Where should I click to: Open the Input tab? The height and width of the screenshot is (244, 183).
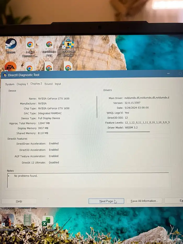(58, 84)
